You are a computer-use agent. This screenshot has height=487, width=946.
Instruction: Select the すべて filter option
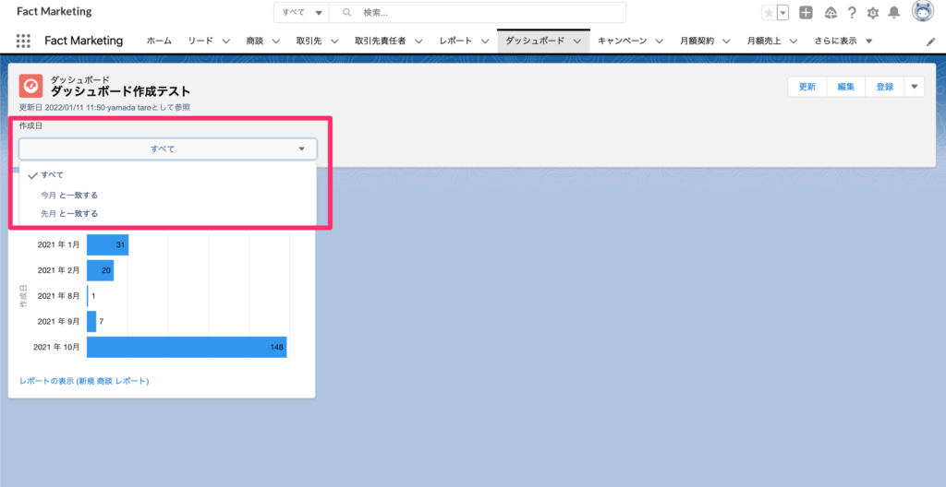(x=53, y=174)
